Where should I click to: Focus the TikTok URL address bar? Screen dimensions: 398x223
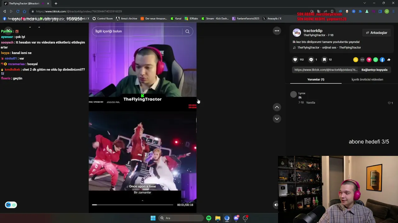(168, 11)
